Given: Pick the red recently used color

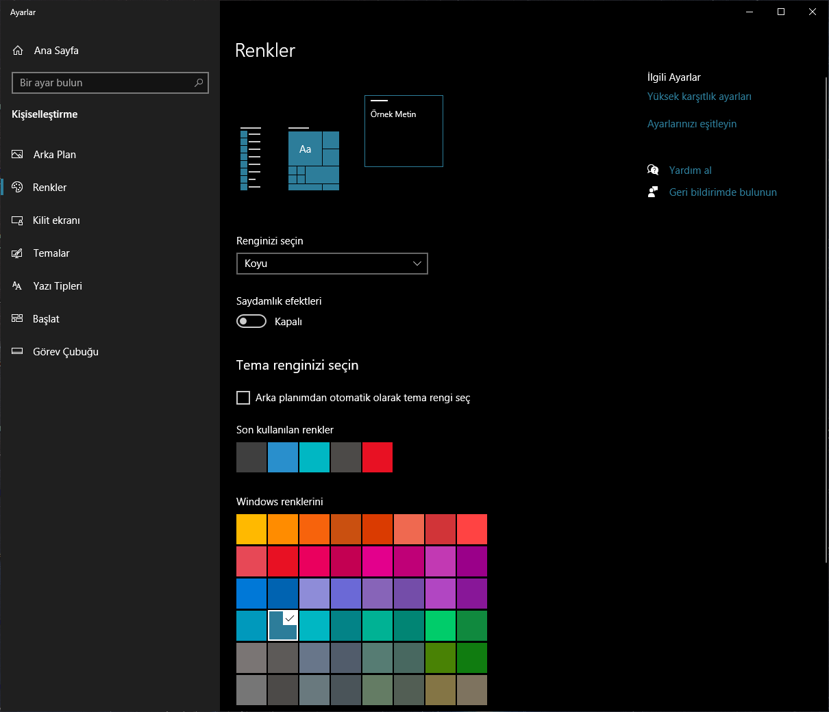Looking at the screenshot, I should [378, 457].
